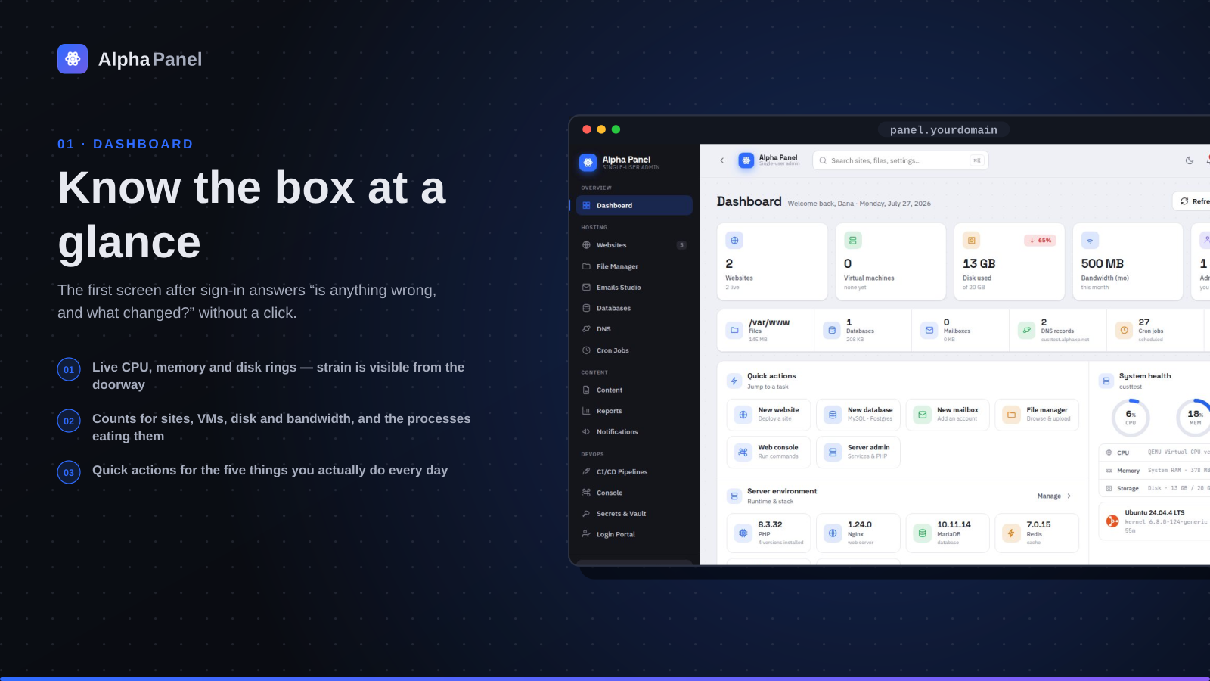Open the File manager quick action

(x=1037, y=415)
